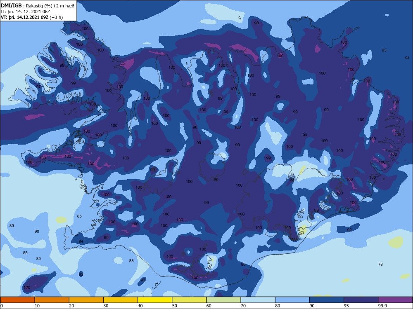The width and height of the screenshot is (413, 309).
Task: Click the light blue 80–90 legend swatch
Action: (292, 300)
